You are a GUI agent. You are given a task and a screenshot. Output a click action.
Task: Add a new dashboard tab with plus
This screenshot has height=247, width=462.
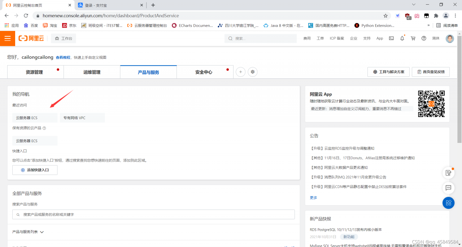coord(240,72)
